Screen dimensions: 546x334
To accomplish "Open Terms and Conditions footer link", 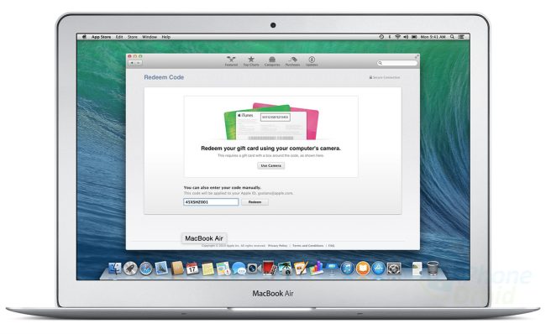I will click(x=307, y=246).
